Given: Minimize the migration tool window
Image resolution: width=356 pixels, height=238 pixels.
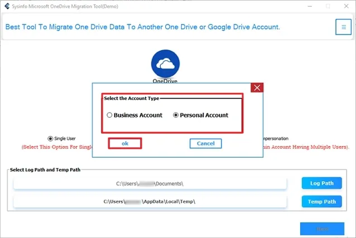Looking at the screenshot, I should coord(310,6).
